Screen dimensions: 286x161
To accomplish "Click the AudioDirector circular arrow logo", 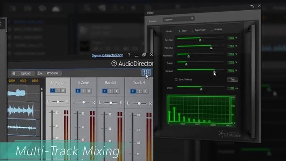I will pyautogui.click(x=114, y=64).
